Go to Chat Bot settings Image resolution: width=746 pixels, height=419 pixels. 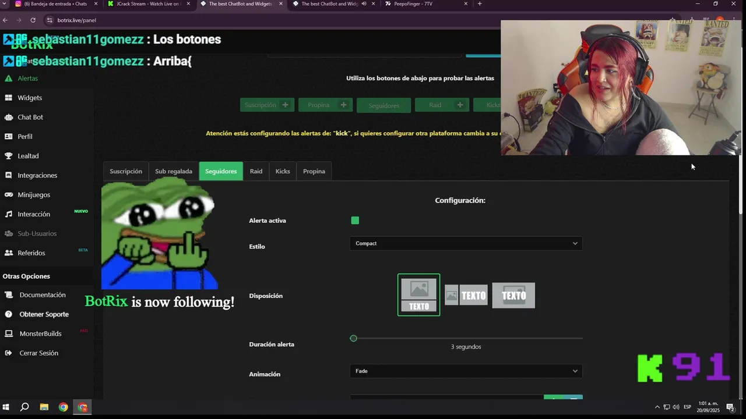30,117
